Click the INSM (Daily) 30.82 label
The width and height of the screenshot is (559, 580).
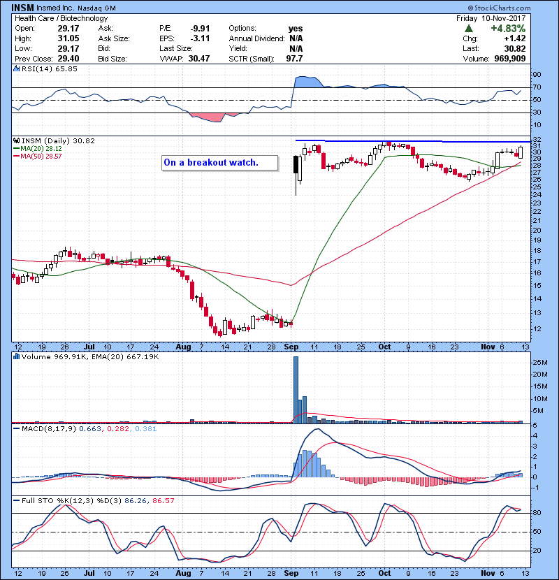(58, 140)
